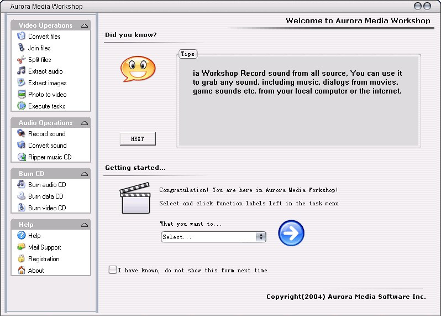441x316 pixels.
Task: Click the Burn audio CD icon
Action: pos(21,184)
